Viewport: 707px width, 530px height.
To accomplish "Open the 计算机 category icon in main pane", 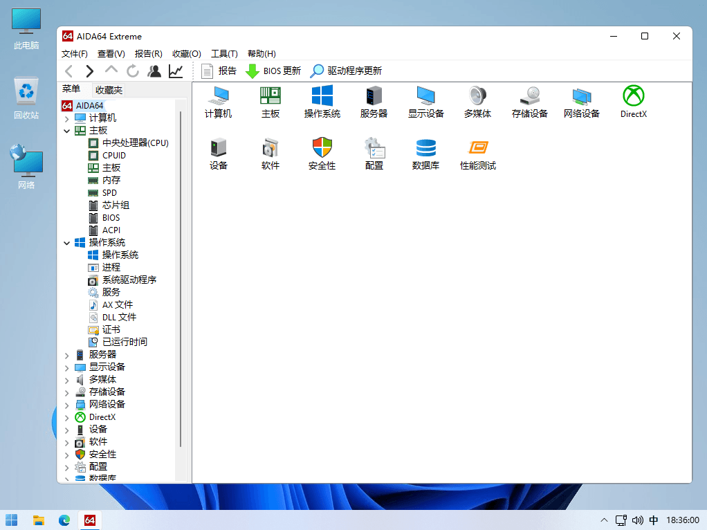I will (218, 102).
